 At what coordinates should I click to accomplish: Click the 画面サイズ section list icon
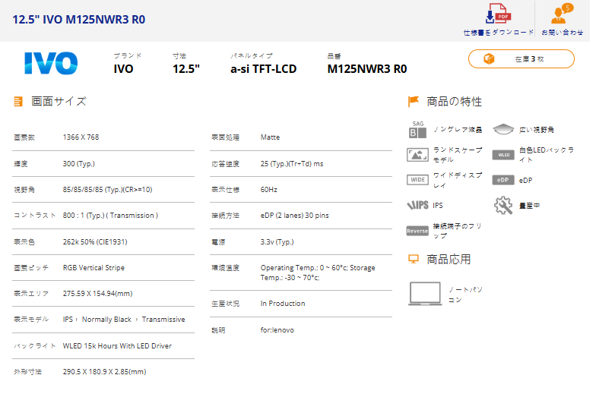[x=18, y=102]
